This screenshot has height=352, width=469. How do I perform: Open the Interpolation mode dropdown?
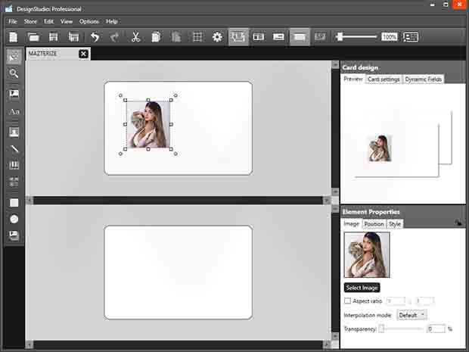(x=412, y=315)
